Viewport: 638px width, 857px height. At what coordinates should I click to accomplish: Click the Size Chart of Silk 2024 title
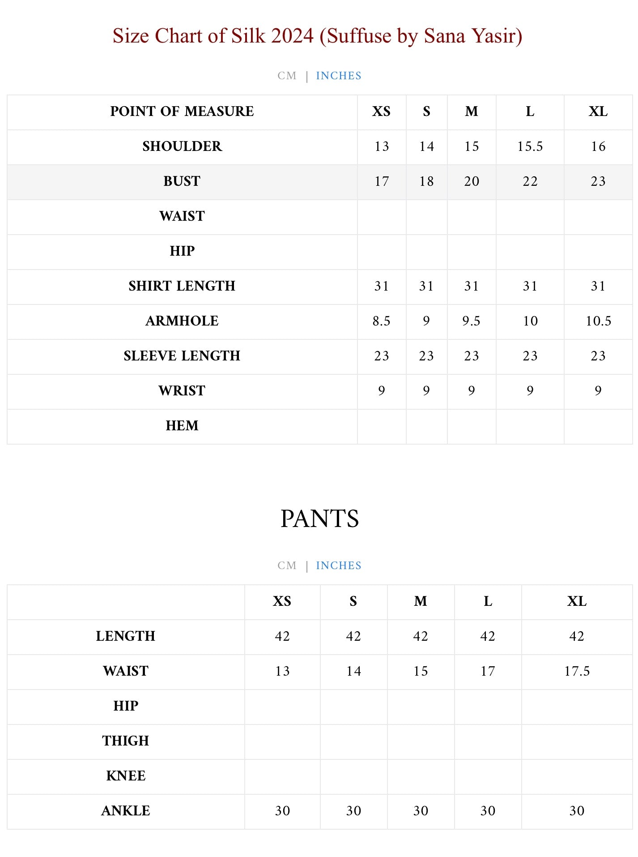(x=317, y=36)
